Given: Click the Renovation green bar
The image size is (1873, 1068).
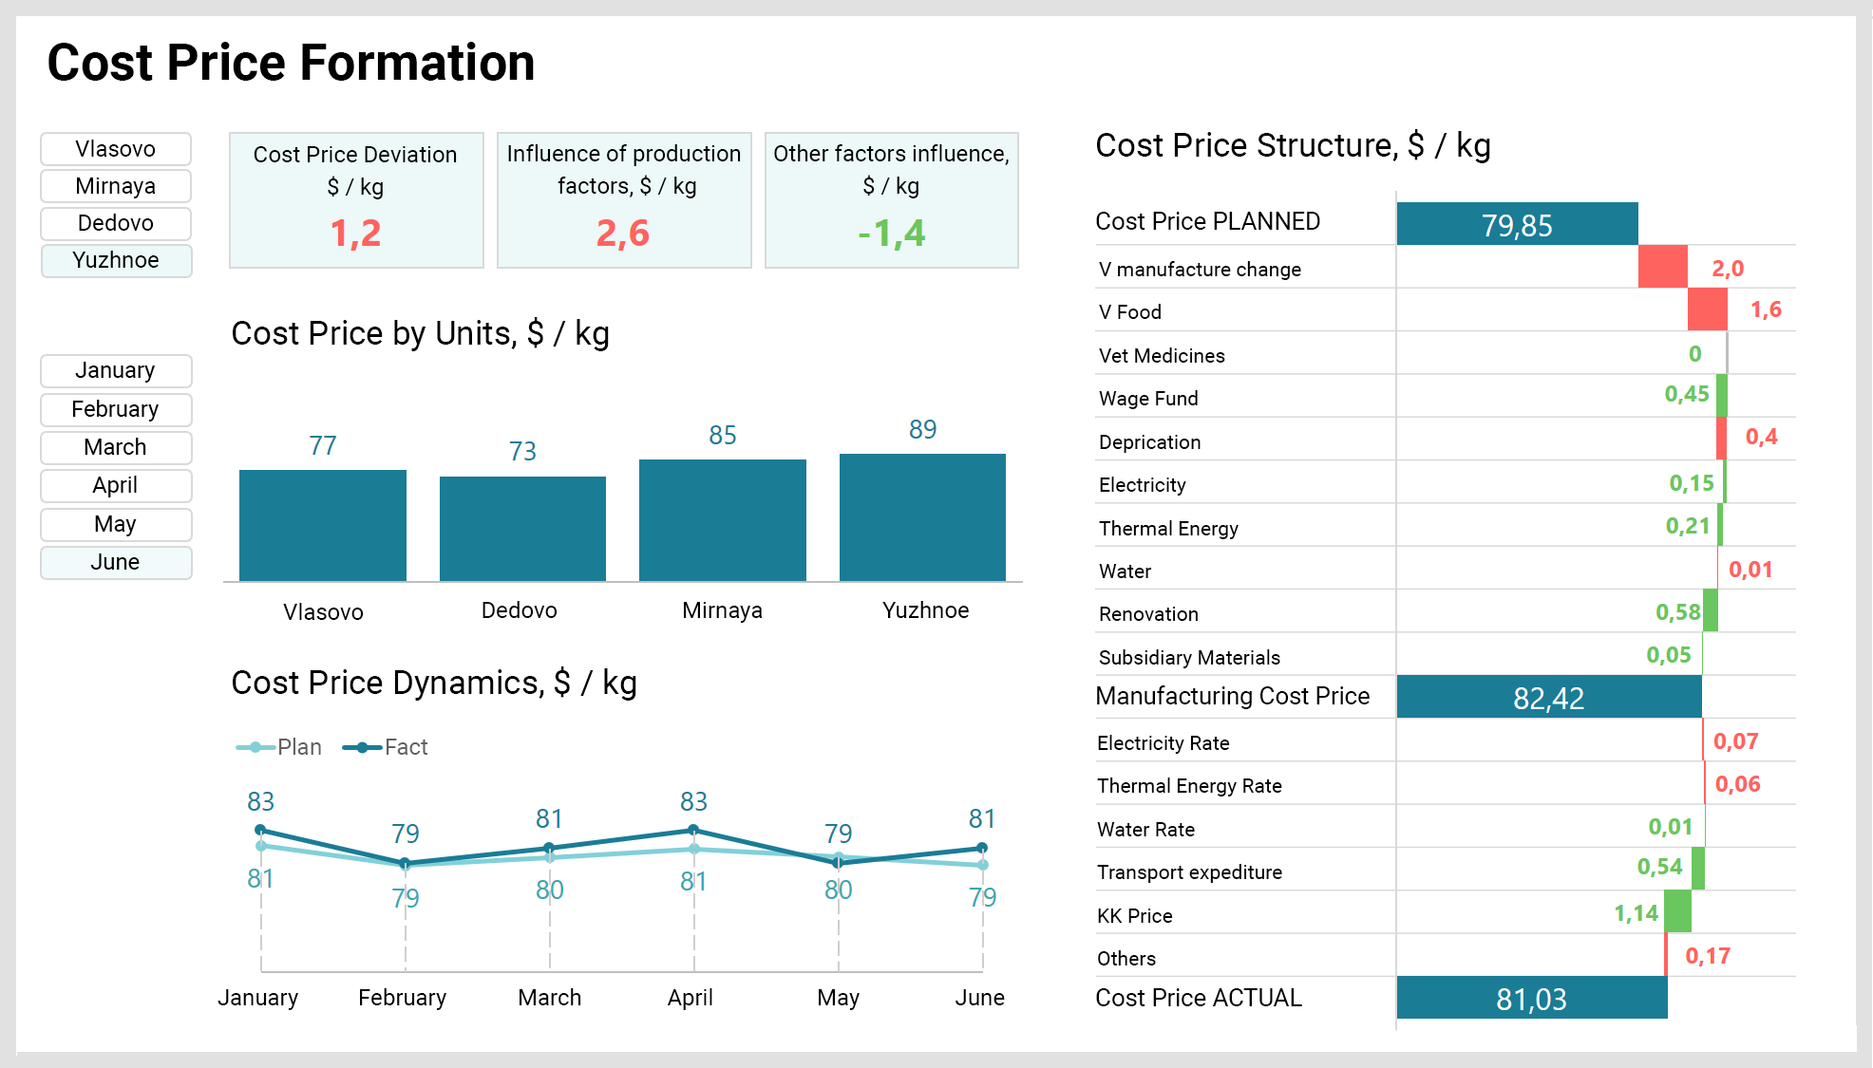Looking at the screenshot, I should click(1711, 610).
